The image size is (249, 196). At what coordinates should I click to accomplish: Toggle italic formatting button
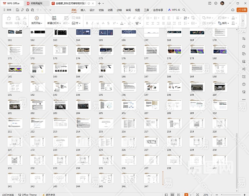[93, 23]
